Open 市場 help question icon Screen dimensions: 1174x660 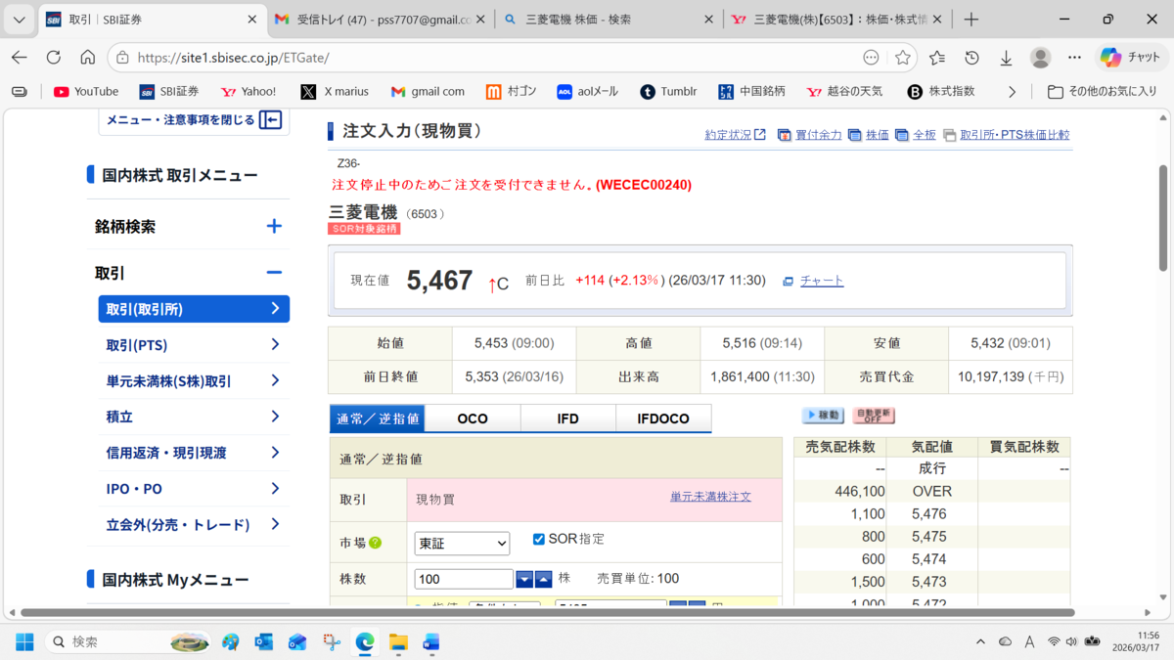click(375, 544)
